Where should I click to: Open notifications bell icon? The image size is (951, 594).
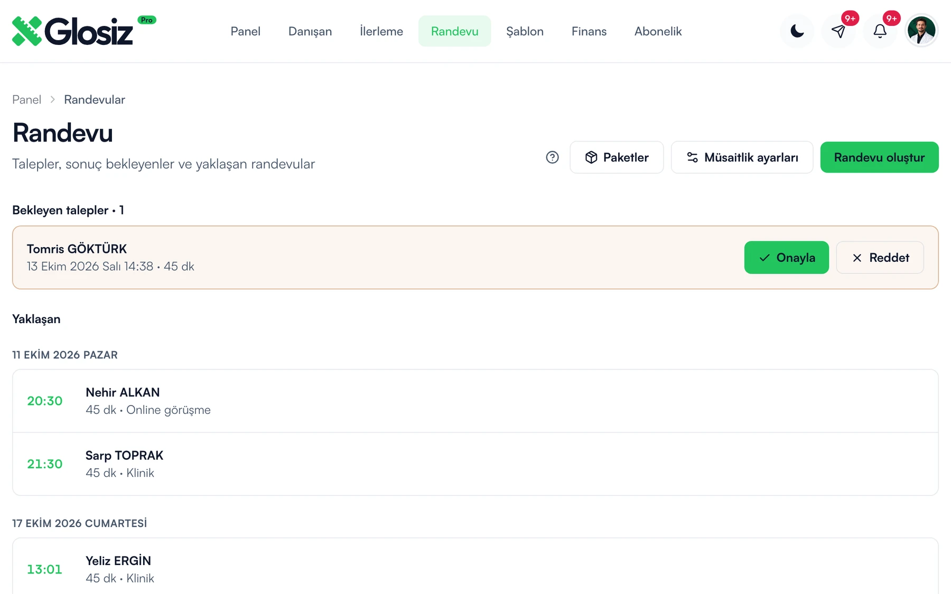tap(880, 31)
